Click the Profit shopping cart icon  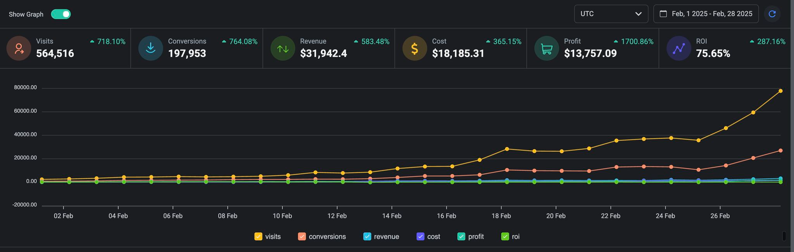pos(547,48)
